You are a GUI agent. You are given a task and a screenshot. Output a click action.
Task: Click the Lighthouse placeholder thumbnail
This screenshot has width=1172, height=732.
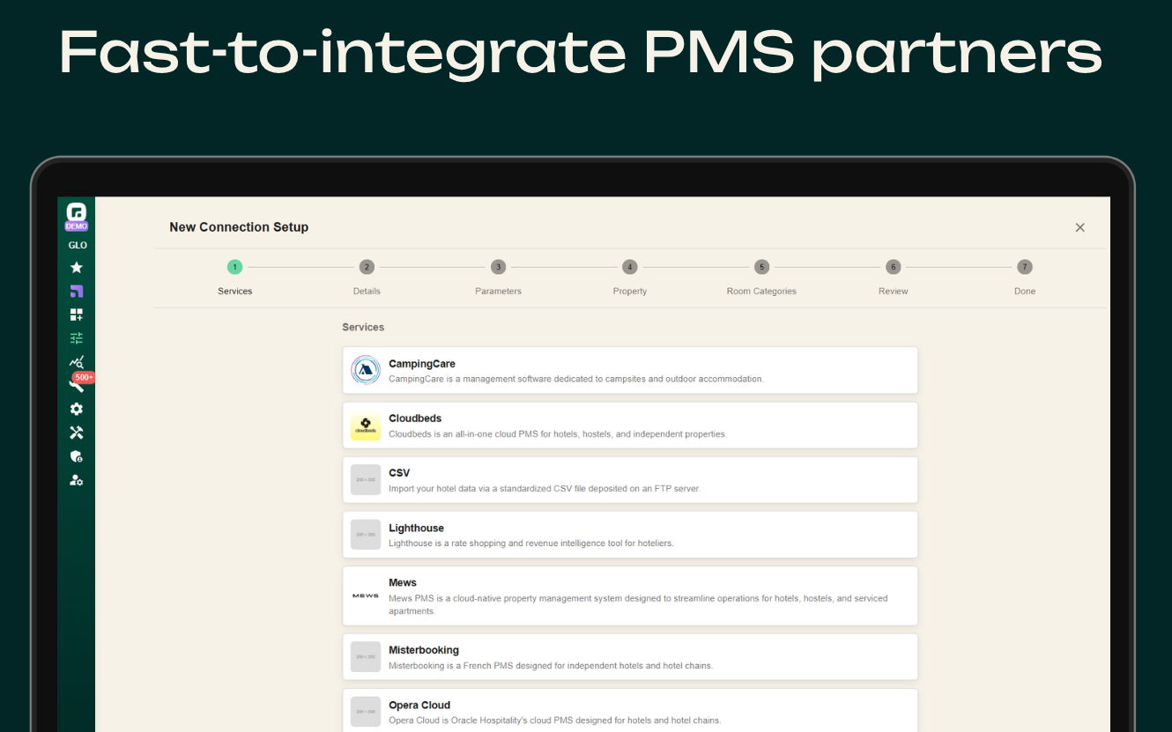[366, 535]
